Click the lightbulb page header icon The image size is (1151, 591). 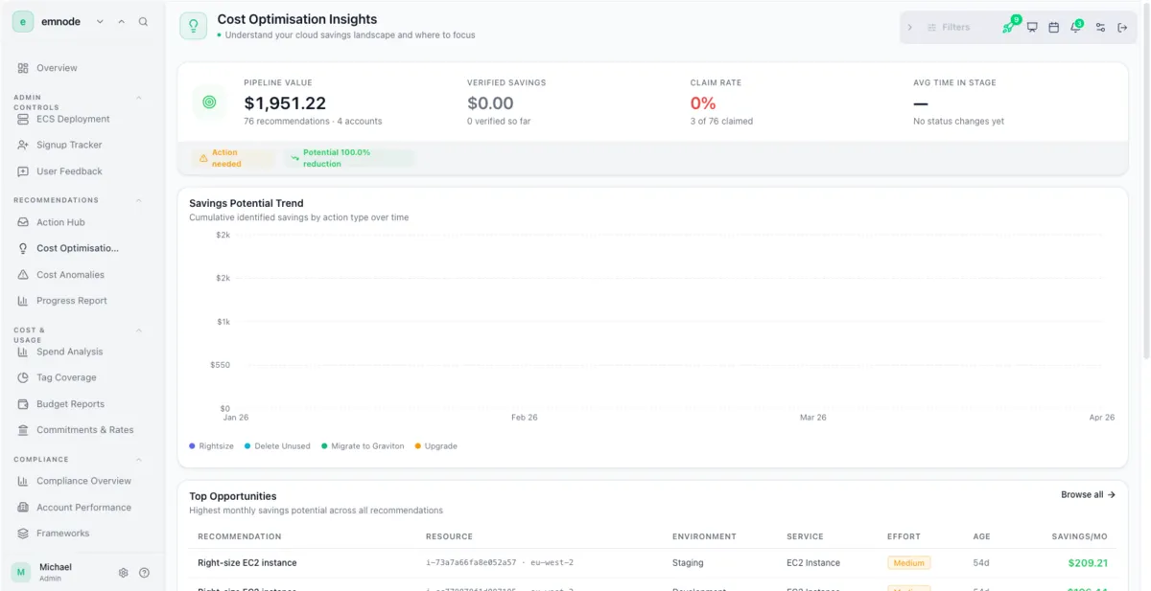pyautogui.click(x=194, y=26)
